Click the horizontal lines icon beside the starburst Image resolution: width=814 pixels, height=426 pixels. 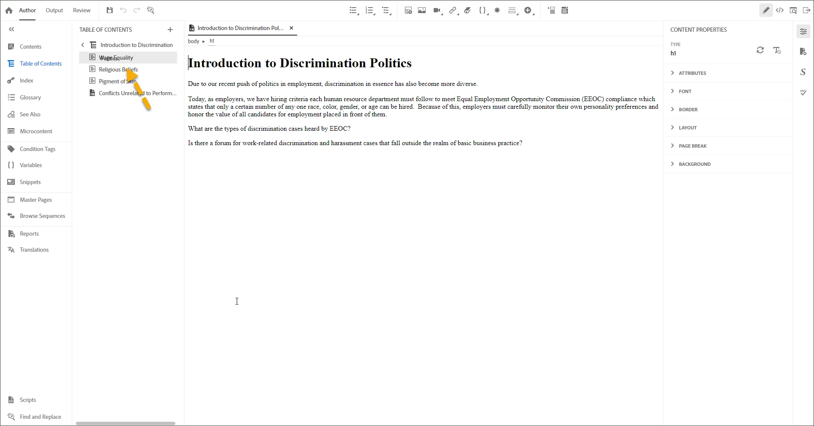(x=512, y=11)
